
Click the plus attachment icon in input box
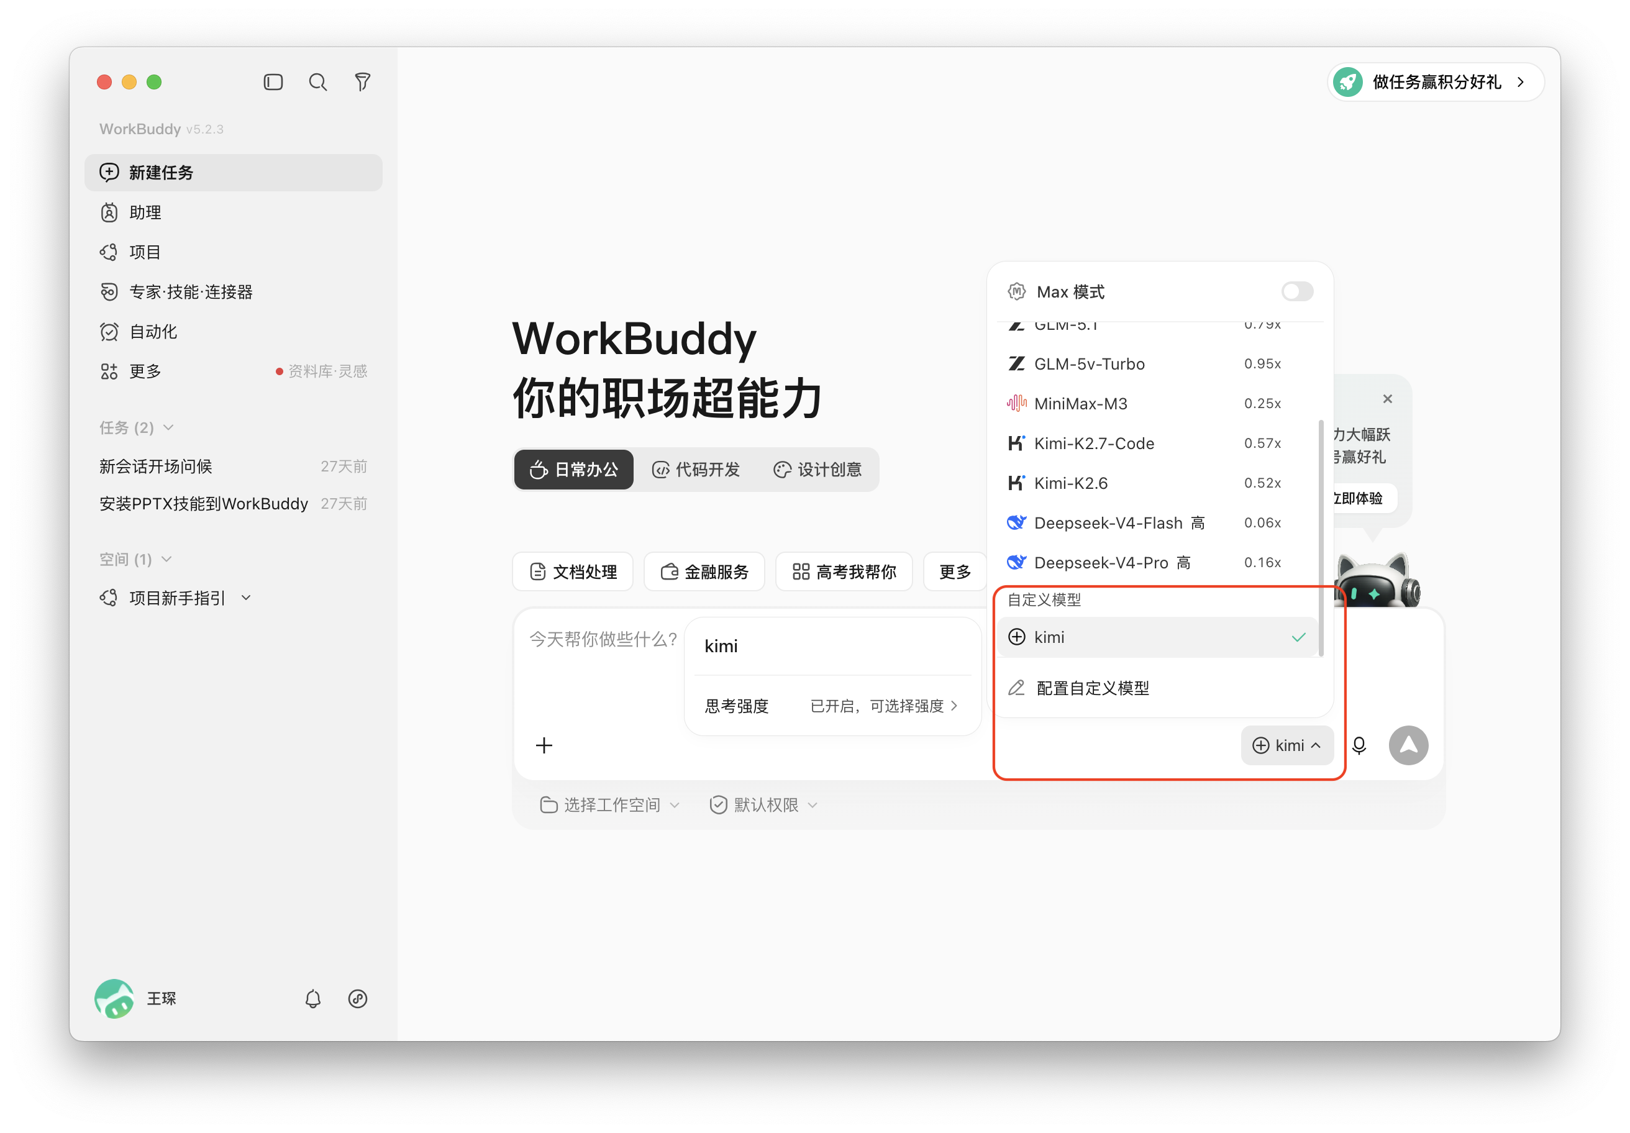[x=544, y=745]
